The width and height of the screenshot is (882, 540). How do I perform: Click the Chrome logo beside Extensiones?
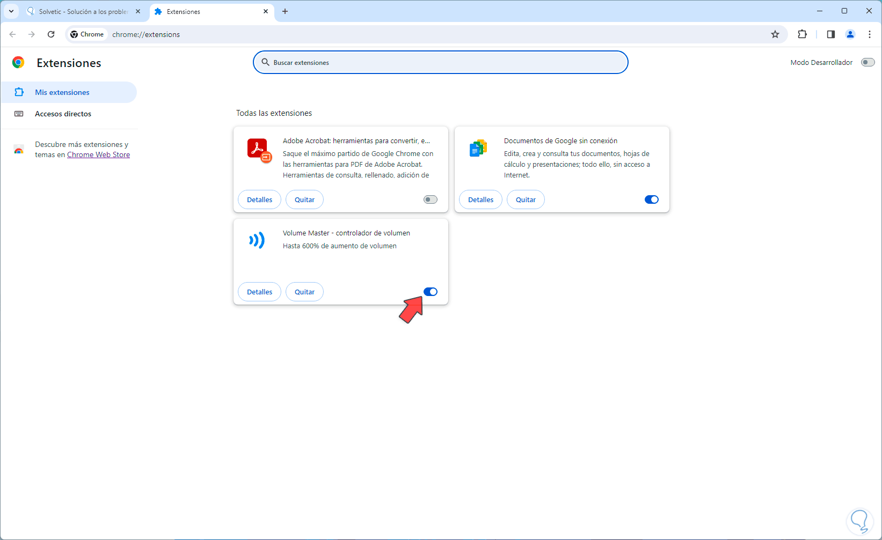click(18, 63)
